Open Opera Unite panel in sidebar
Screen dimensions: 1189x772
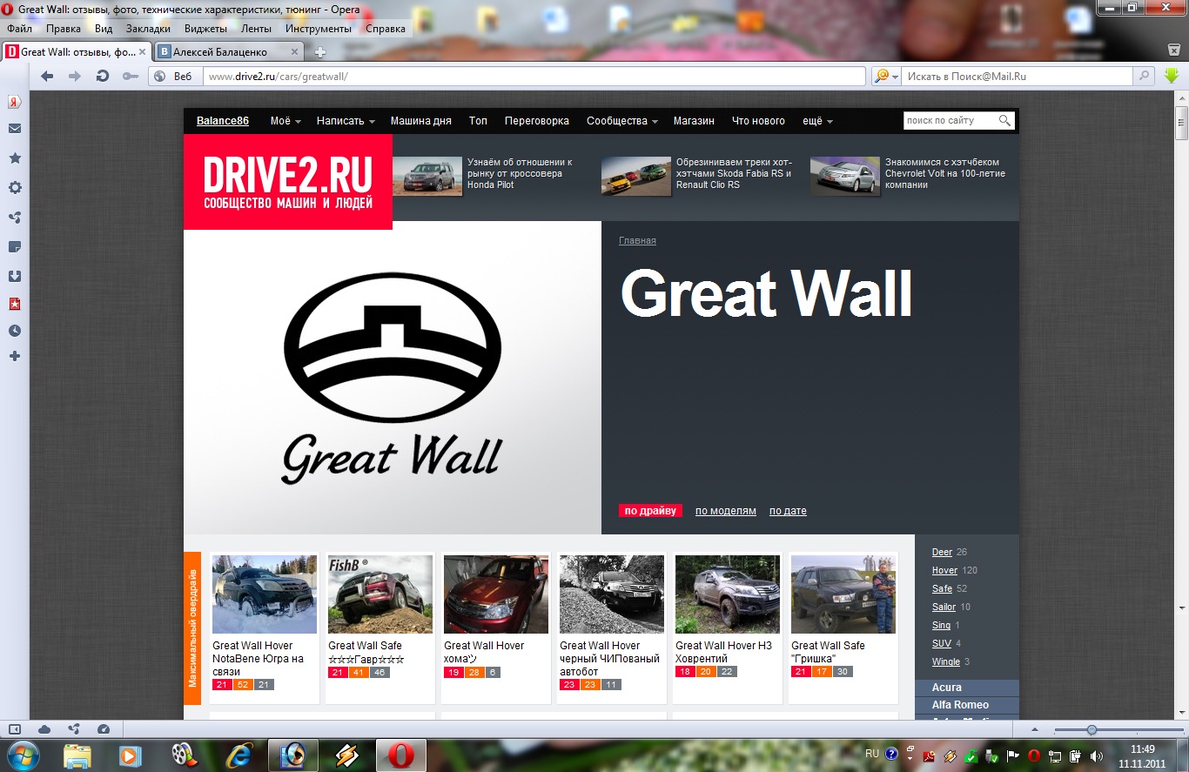[x=15, y=218]
